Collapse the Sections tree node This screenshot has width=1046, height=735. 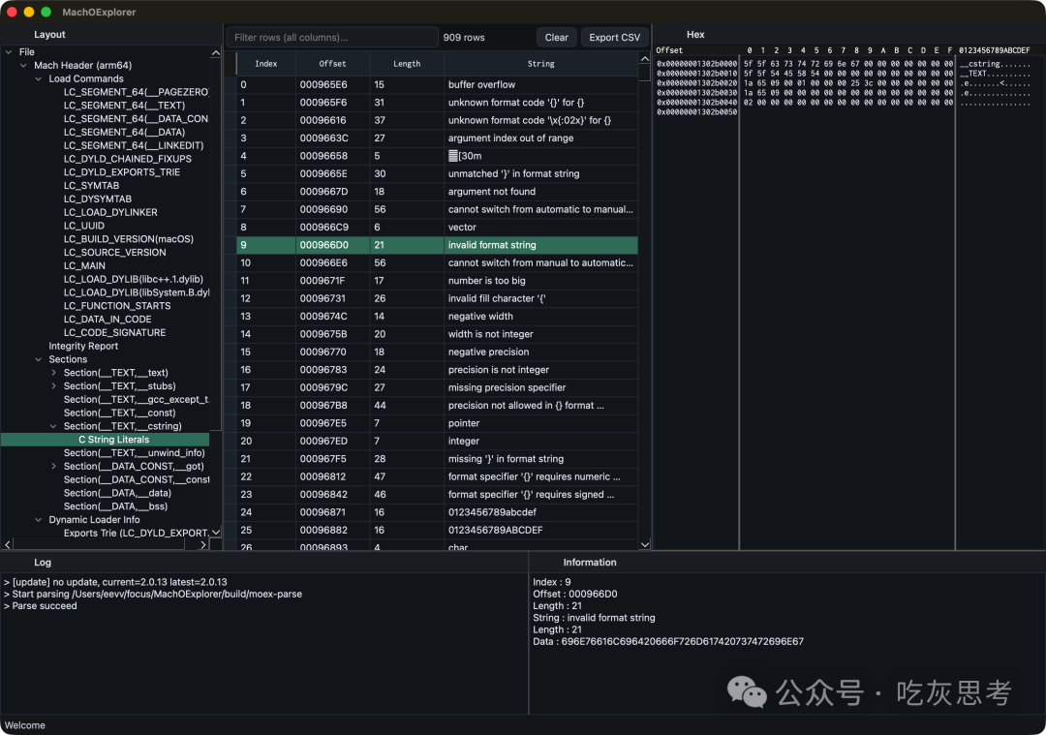38,359
